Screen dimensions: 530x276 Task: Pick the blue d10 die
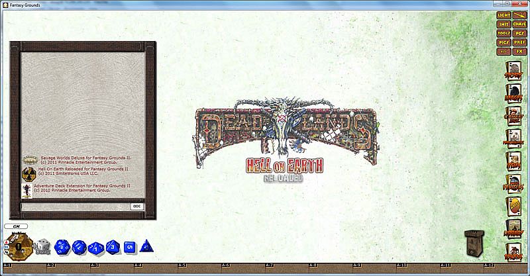point(96,248)
